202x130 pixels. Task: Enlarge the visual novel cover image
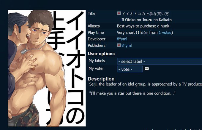coord(47,68)
